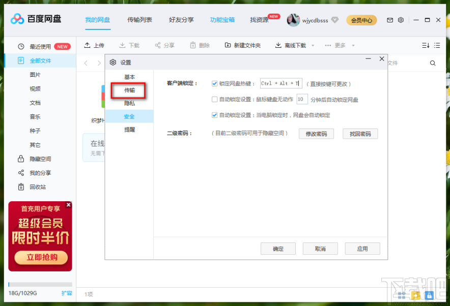Viewport: 450px width, 306px height.
Task: Open Documents (文档) category
Action: 35,103
